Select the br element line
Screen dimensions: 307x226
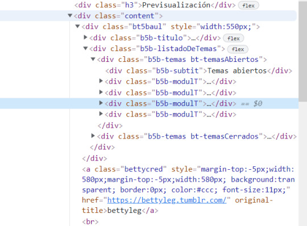[x=90, y=221]
